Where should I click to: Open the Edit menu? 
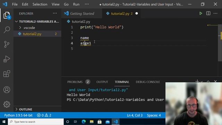pos(25,4)
